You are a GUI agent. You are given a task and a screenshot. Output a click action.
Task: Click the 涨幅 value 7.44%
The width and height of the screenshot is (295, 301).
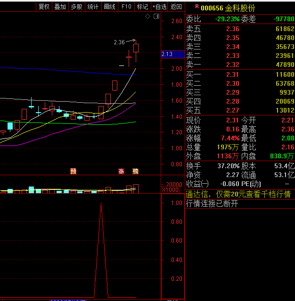tap(230, 138)
